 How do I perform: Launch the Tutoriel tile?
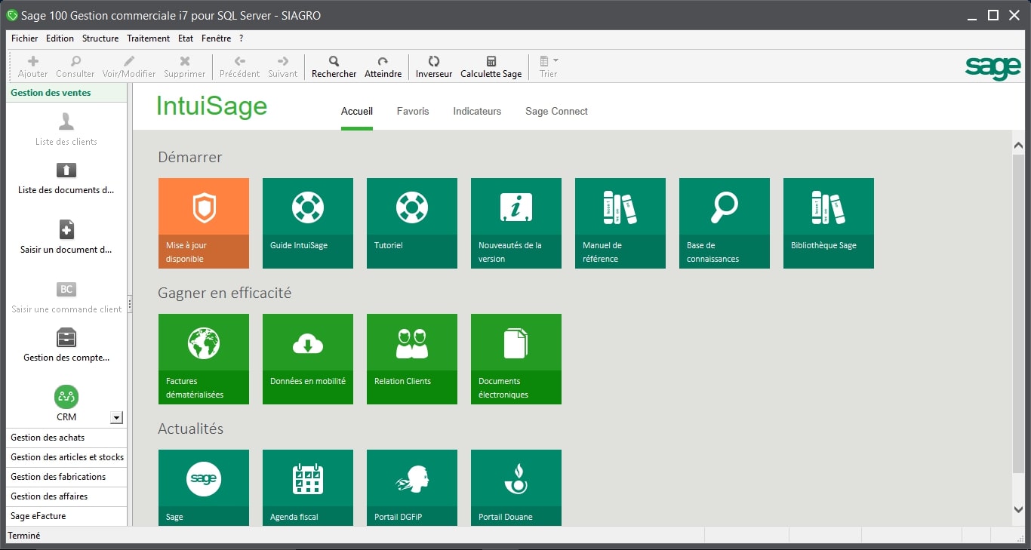click(411, 223)
